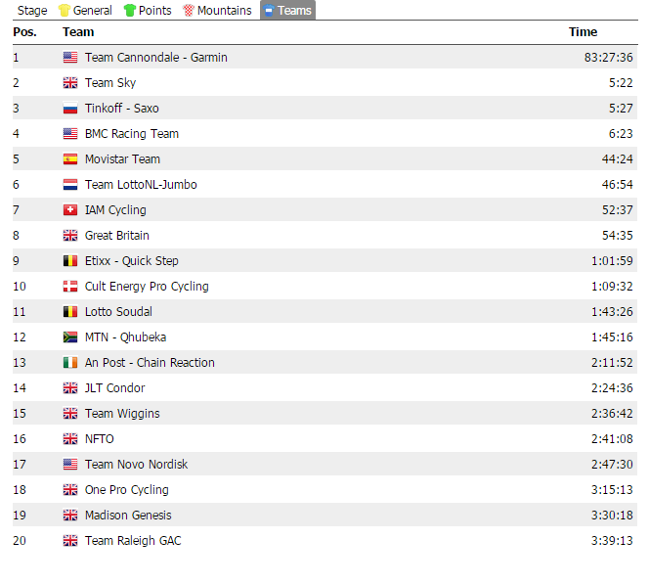Click the time gap 2:47:30
This screenshot has width=649, height=584.
tap(612, 465)
